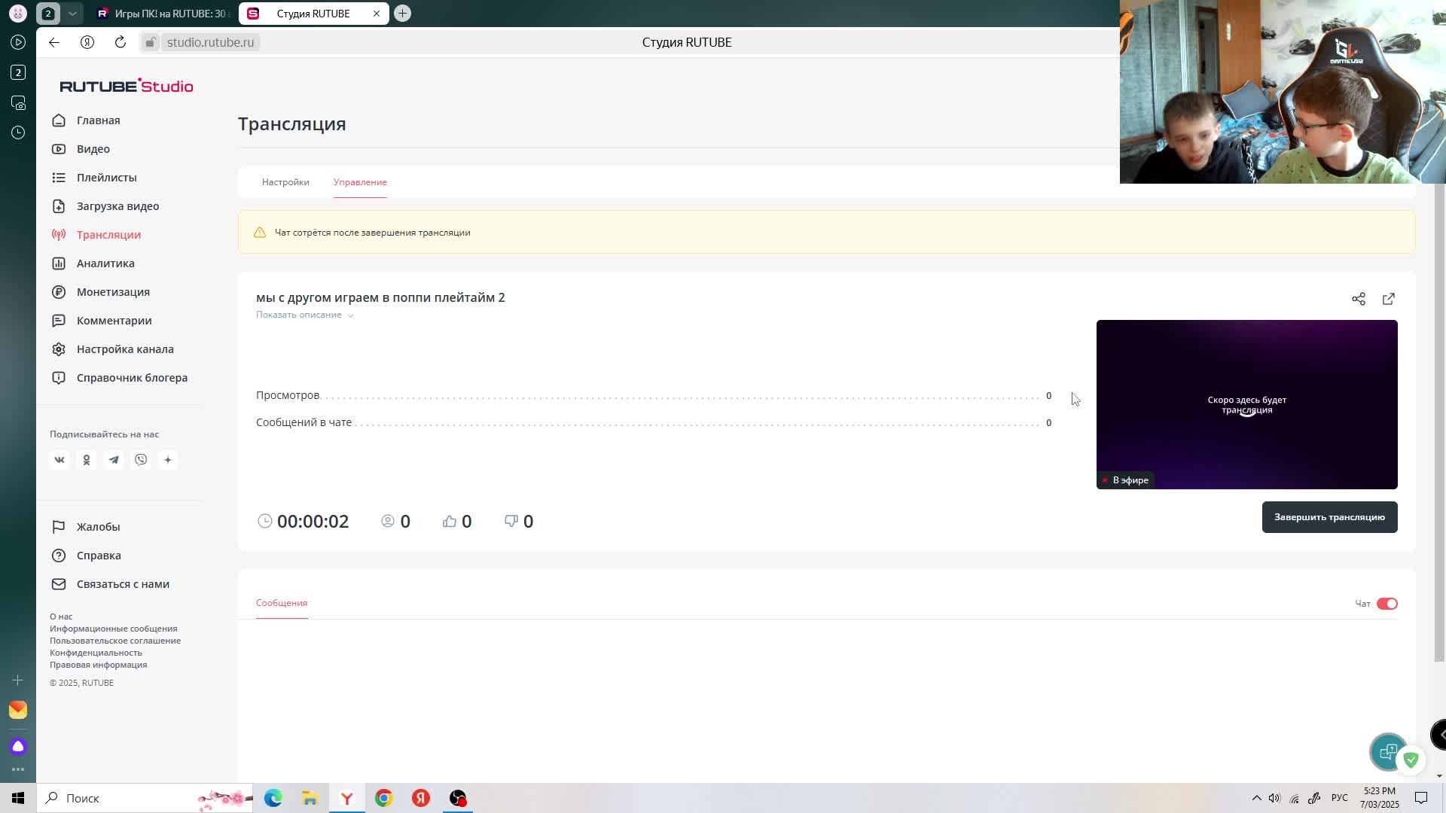Open the Telegram social icon
This screenshot has width=1446, height=813.
click(x=114, y=460)
